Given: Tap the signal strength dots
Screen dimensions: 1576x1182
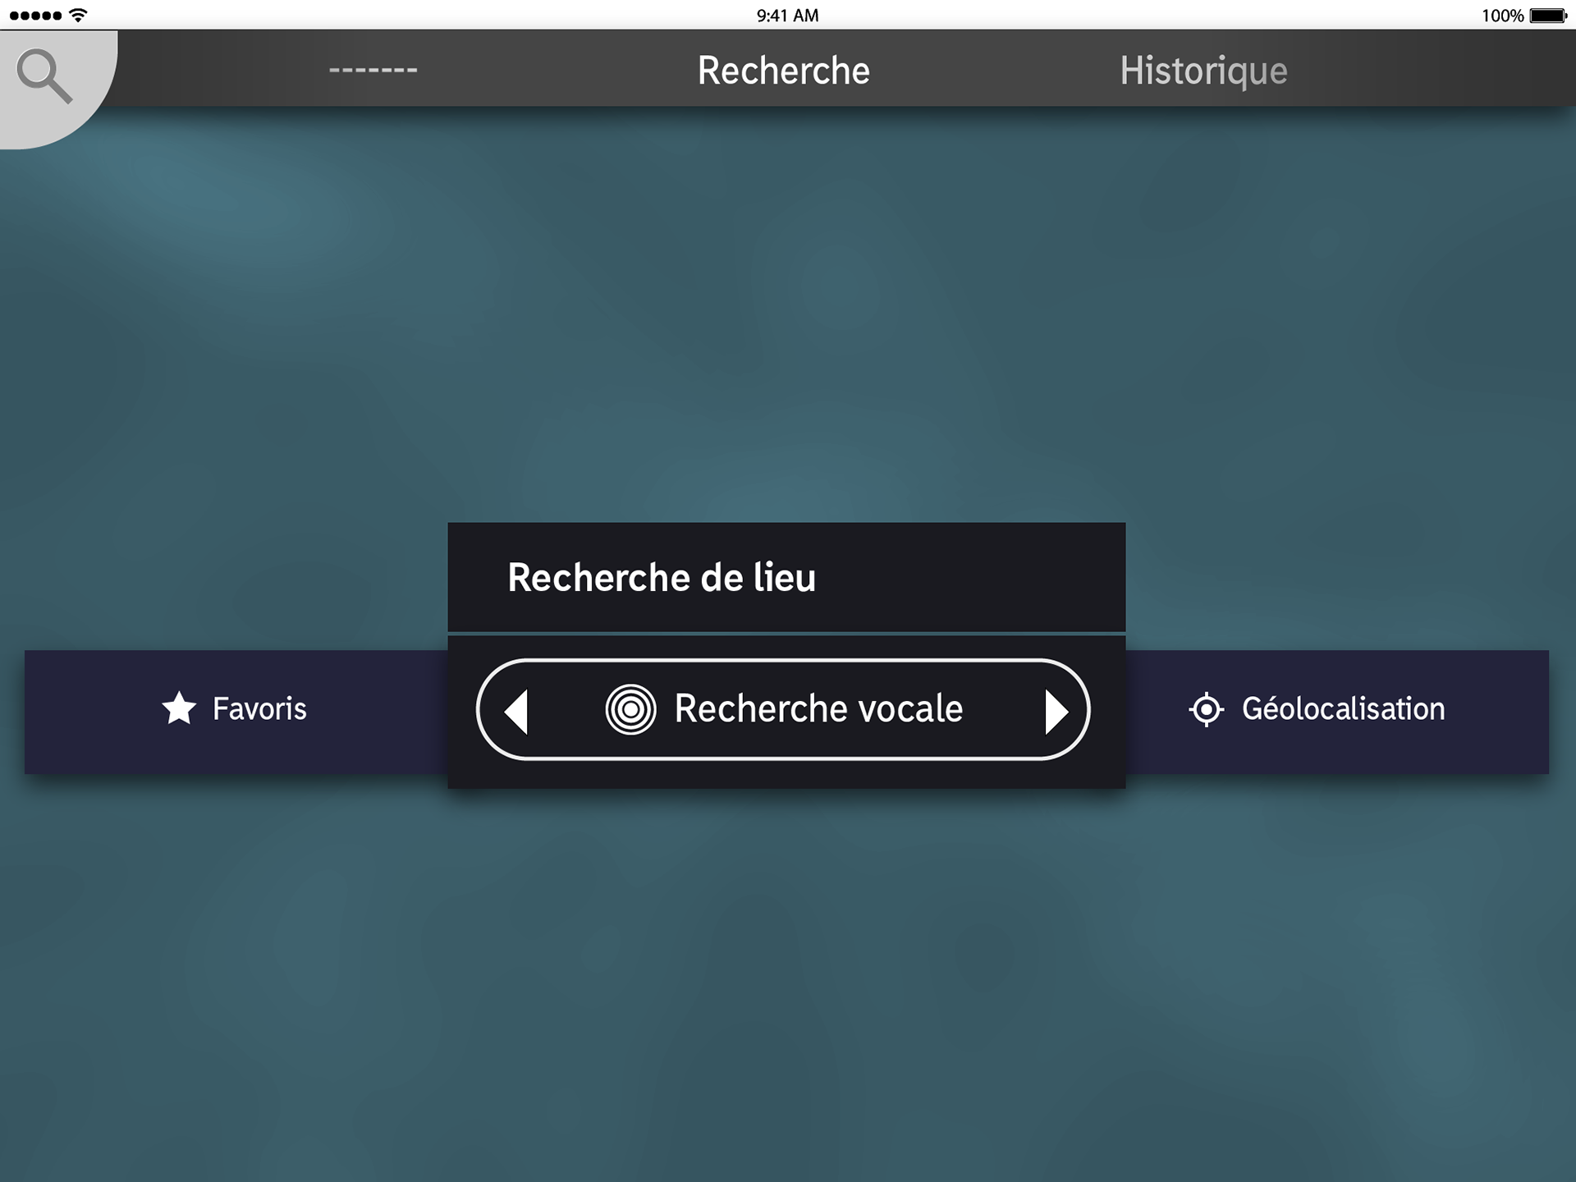Looking at the screenshot, I should coord(35,16).
